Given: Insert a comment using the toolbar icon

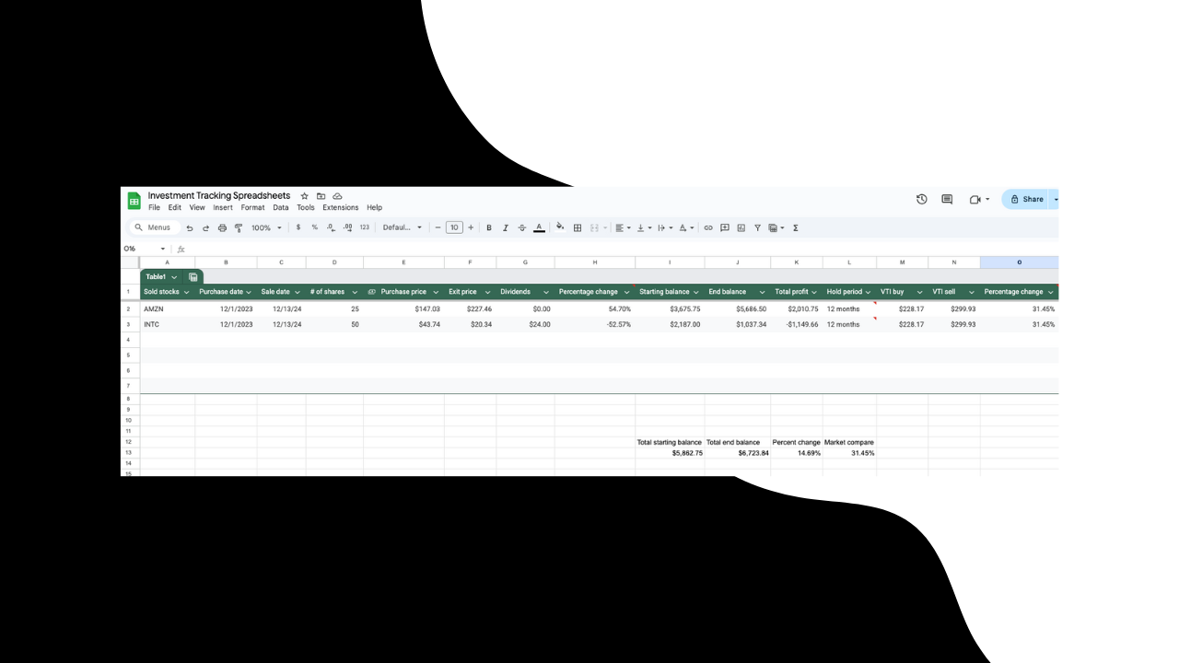Looking at the screenshot, I should tap(724, 227).
